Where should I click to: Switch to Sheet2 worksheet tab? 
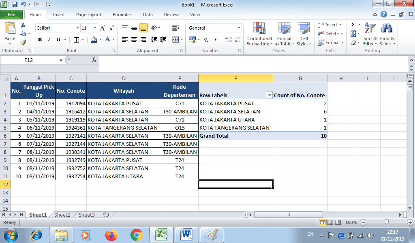pyautogui.click(x=62, y=215)
